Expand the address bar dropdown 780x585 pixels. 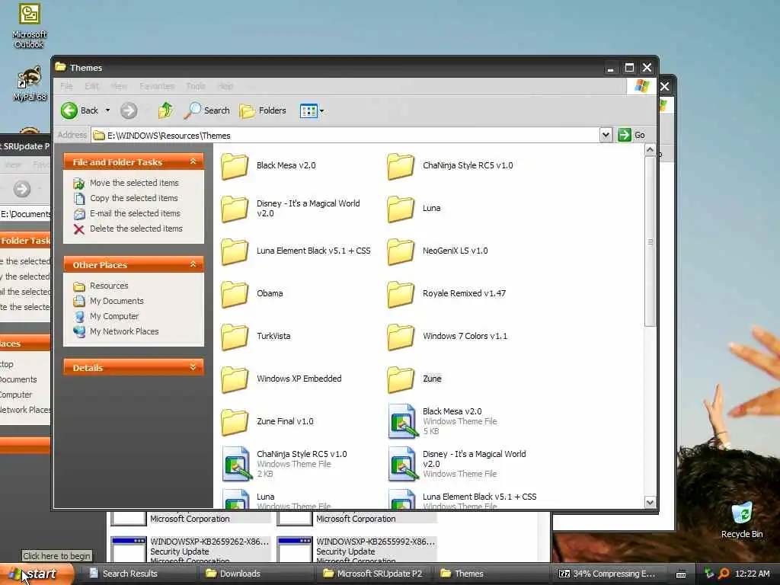(x=606, y=135)
